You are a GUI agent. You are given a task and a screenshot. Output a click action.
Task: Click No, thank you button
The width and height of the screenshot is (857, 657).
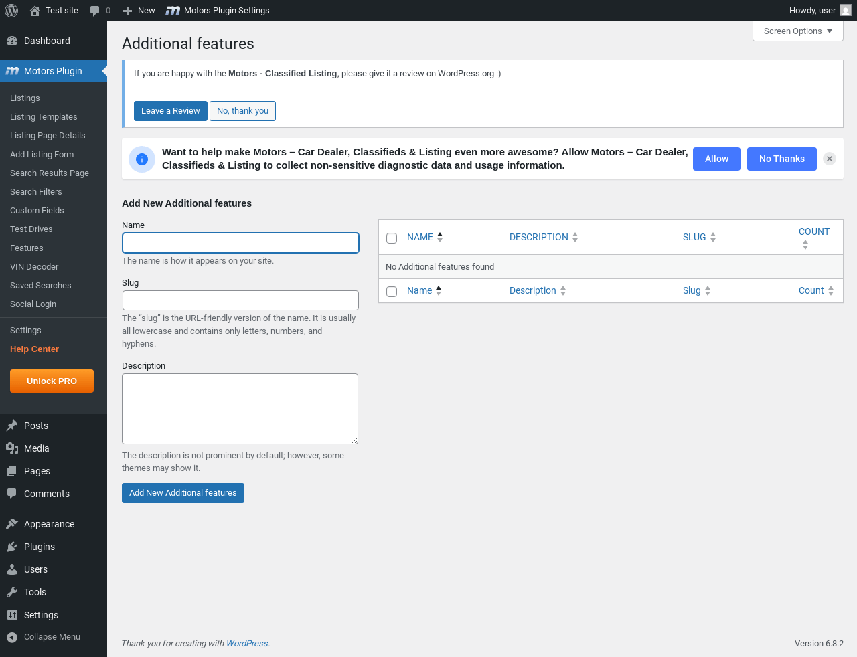[242, 111]
